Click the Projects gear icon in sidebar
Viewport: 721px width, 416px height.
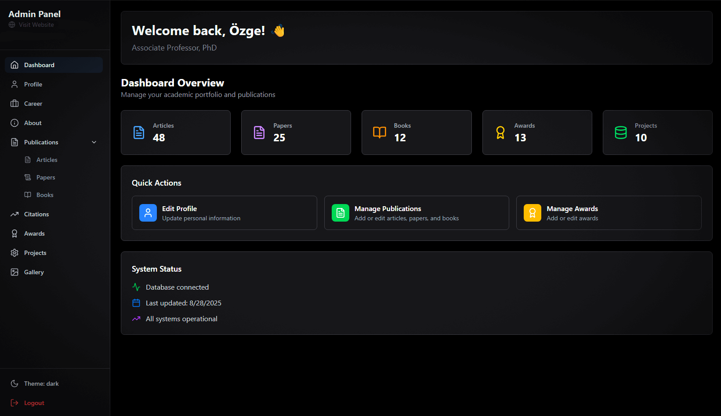click(14, 253)
